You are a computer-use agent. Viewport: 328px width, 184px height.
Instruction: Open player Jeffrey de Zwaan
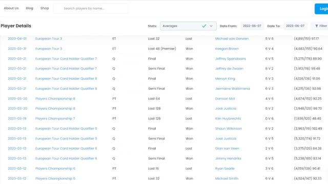pyautogui.click(x=229, y=68)
